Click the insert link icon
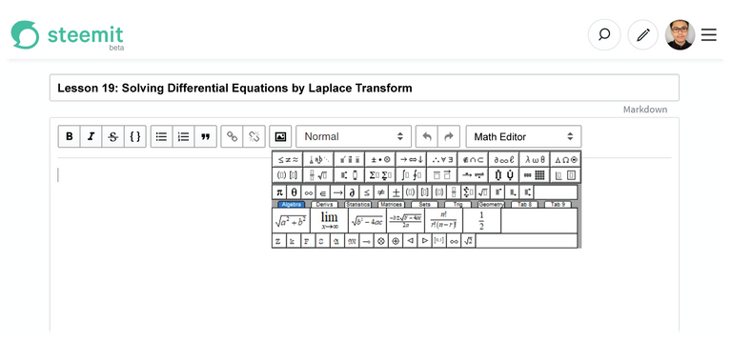The width and height of the screenshot is (732, 343). pos(232,137)
